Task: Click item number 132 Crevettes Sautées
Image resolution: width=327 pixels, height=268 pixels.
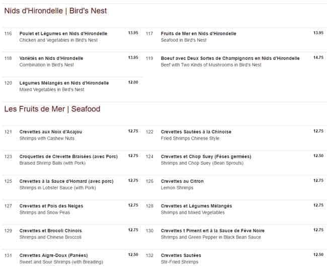Action: pyautogui.click(x=181, y=255)
